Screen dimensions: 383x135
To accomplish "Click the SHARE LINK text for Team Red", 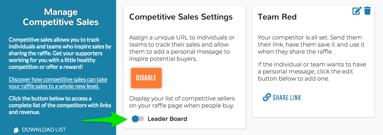I will click(x=287, y=98).
